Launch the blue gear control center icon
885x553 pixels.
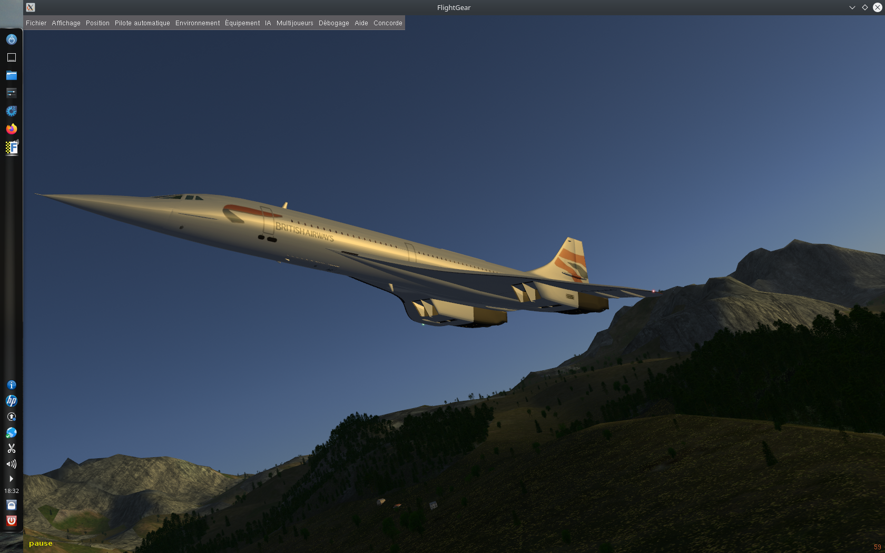pos(12,111)
